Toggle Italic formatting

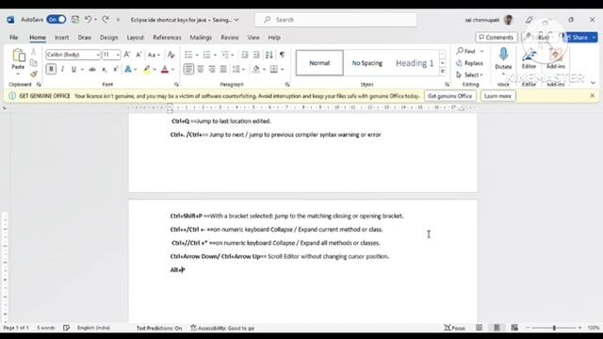click(x=62, y=69)
